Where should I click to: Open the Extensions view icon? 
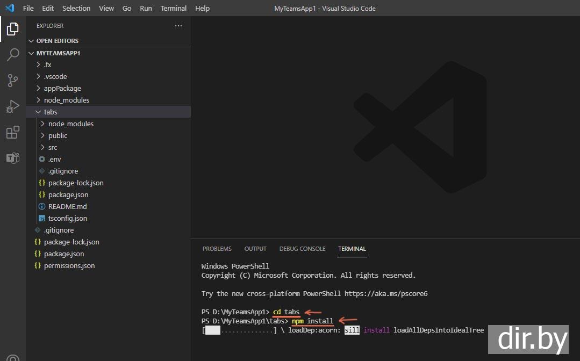point(13,132)
